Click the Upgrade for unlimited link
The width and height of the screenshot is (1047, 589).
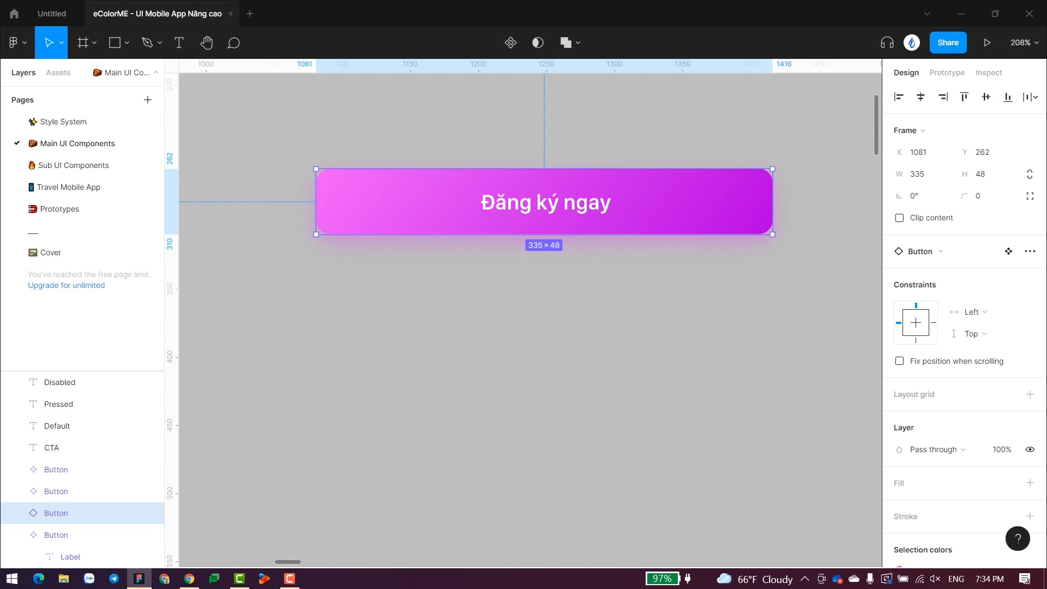pos(66,285)
